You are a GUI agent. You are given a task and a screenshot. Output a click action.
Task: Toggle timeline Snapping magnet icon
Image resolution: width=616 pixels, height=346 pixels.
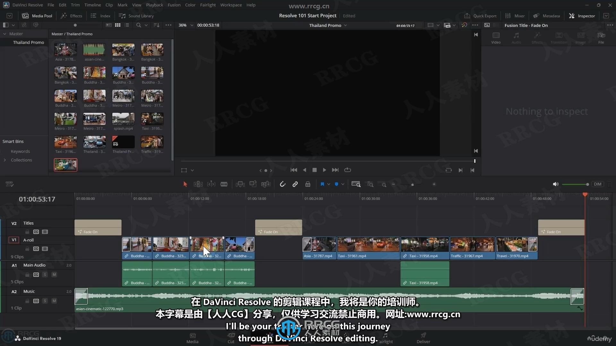click(x=282, y=184)
